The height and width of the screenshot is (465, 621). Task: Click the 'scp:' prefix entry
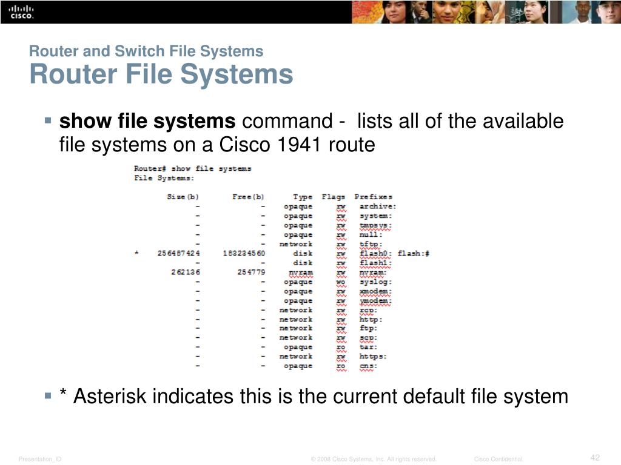(x=368, y=338)
